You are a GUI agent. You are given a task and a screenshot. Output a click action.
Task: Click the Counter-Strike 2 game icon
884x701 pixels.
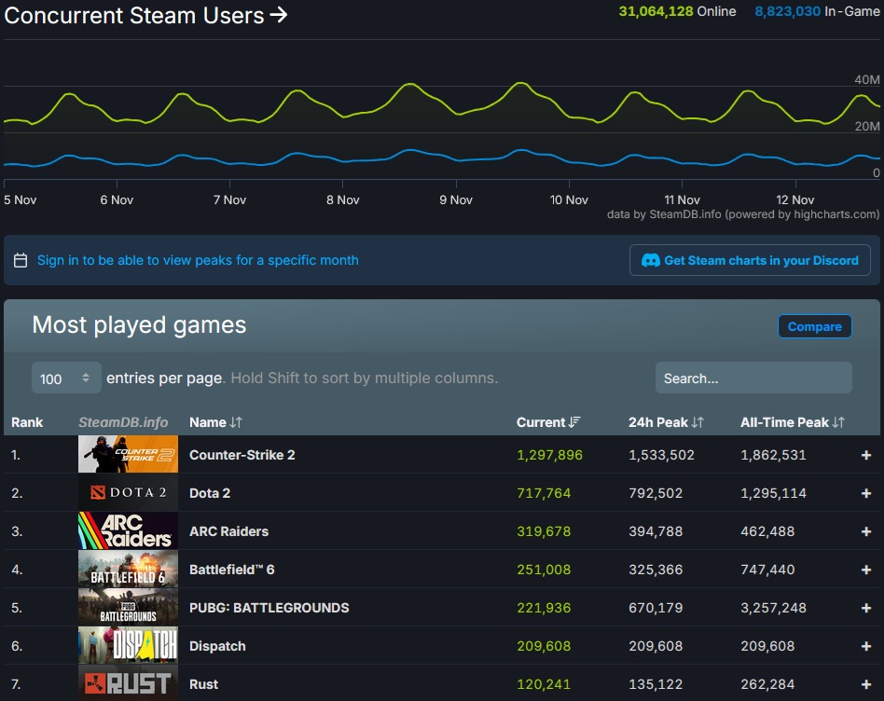pyautogui.click(x=128, y=454)
